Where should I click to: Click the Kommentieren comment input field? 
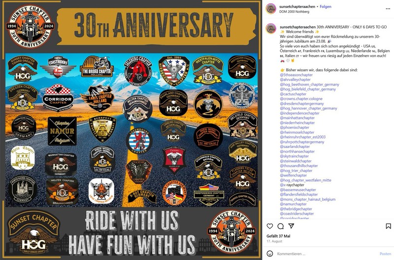click(327, 254)
